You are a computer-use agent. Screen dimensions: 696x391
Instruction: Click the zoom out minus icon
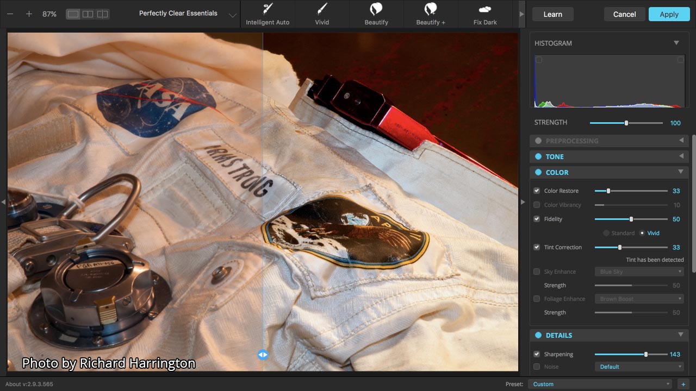(10, 14)
